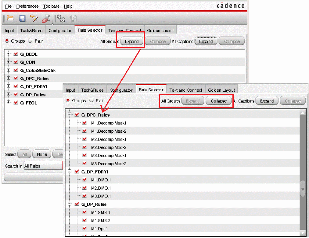Click All Captions Expand button in back window
This screenshot has width=309, height=238.
pos(206,41)
